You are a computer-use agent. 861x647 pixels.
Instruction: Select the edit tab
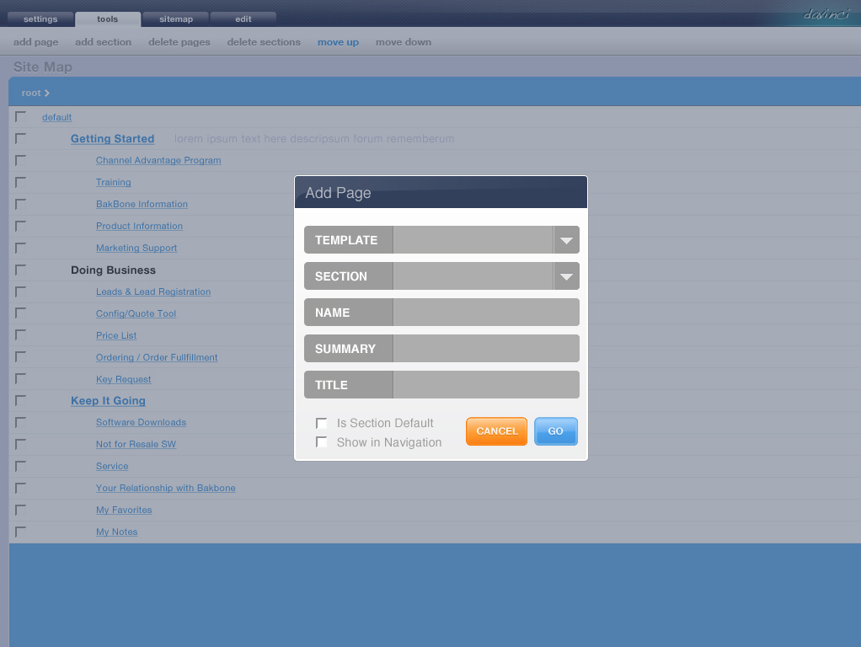pos(243,19)
